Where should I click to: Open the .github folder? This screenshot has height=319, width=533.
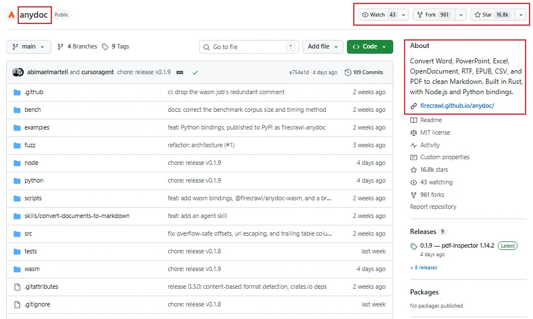(34, 92)
